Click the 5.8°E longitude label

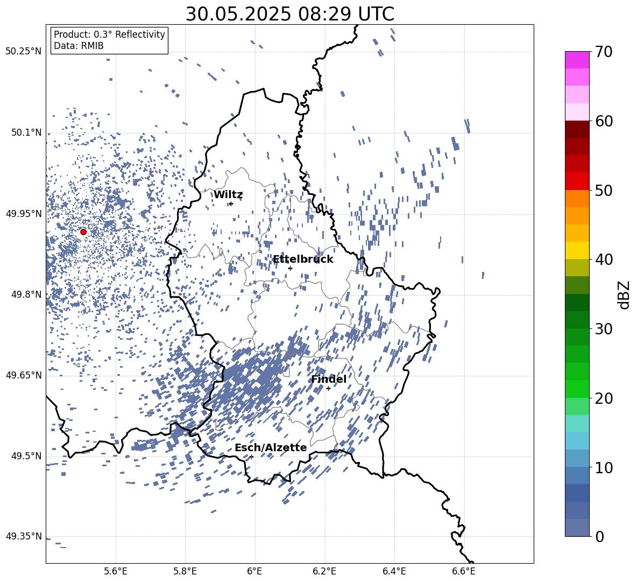[185, 571]
